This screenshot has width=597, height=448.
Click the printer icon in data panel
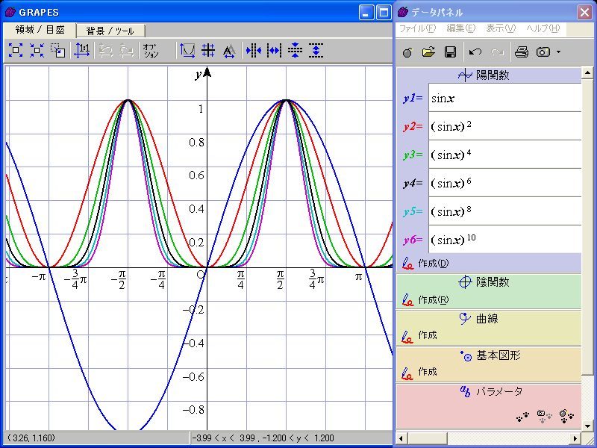tap(522, 52)
